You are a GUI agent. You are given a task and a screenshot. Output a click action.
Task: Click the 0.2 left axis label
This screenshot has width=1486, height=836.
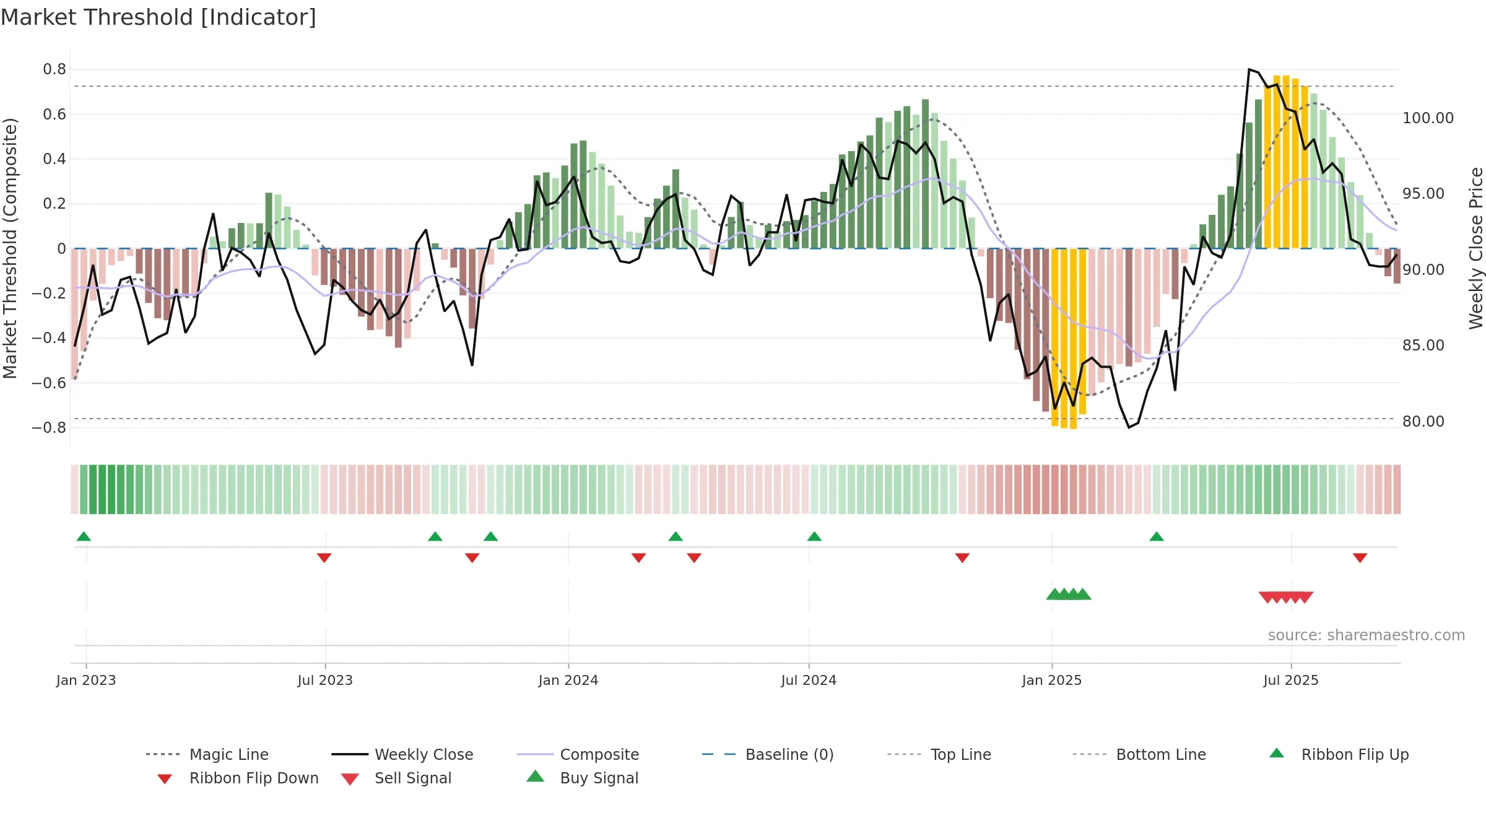54,204
